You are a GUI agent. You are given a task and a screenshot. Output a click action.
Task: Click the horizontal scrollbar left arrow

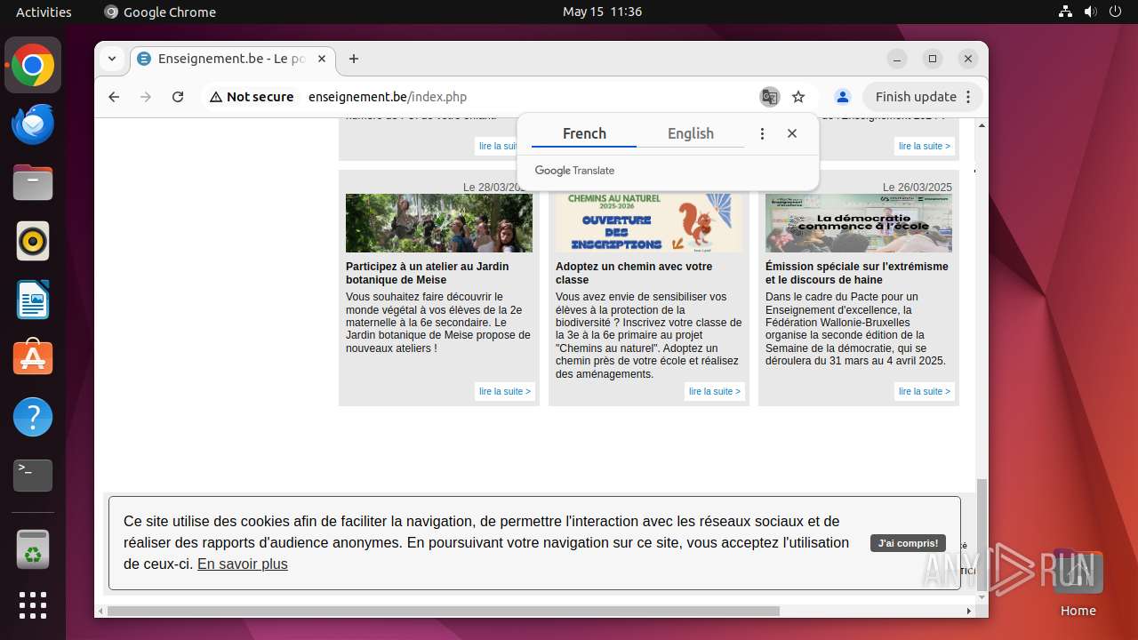(x=100, y=611)
